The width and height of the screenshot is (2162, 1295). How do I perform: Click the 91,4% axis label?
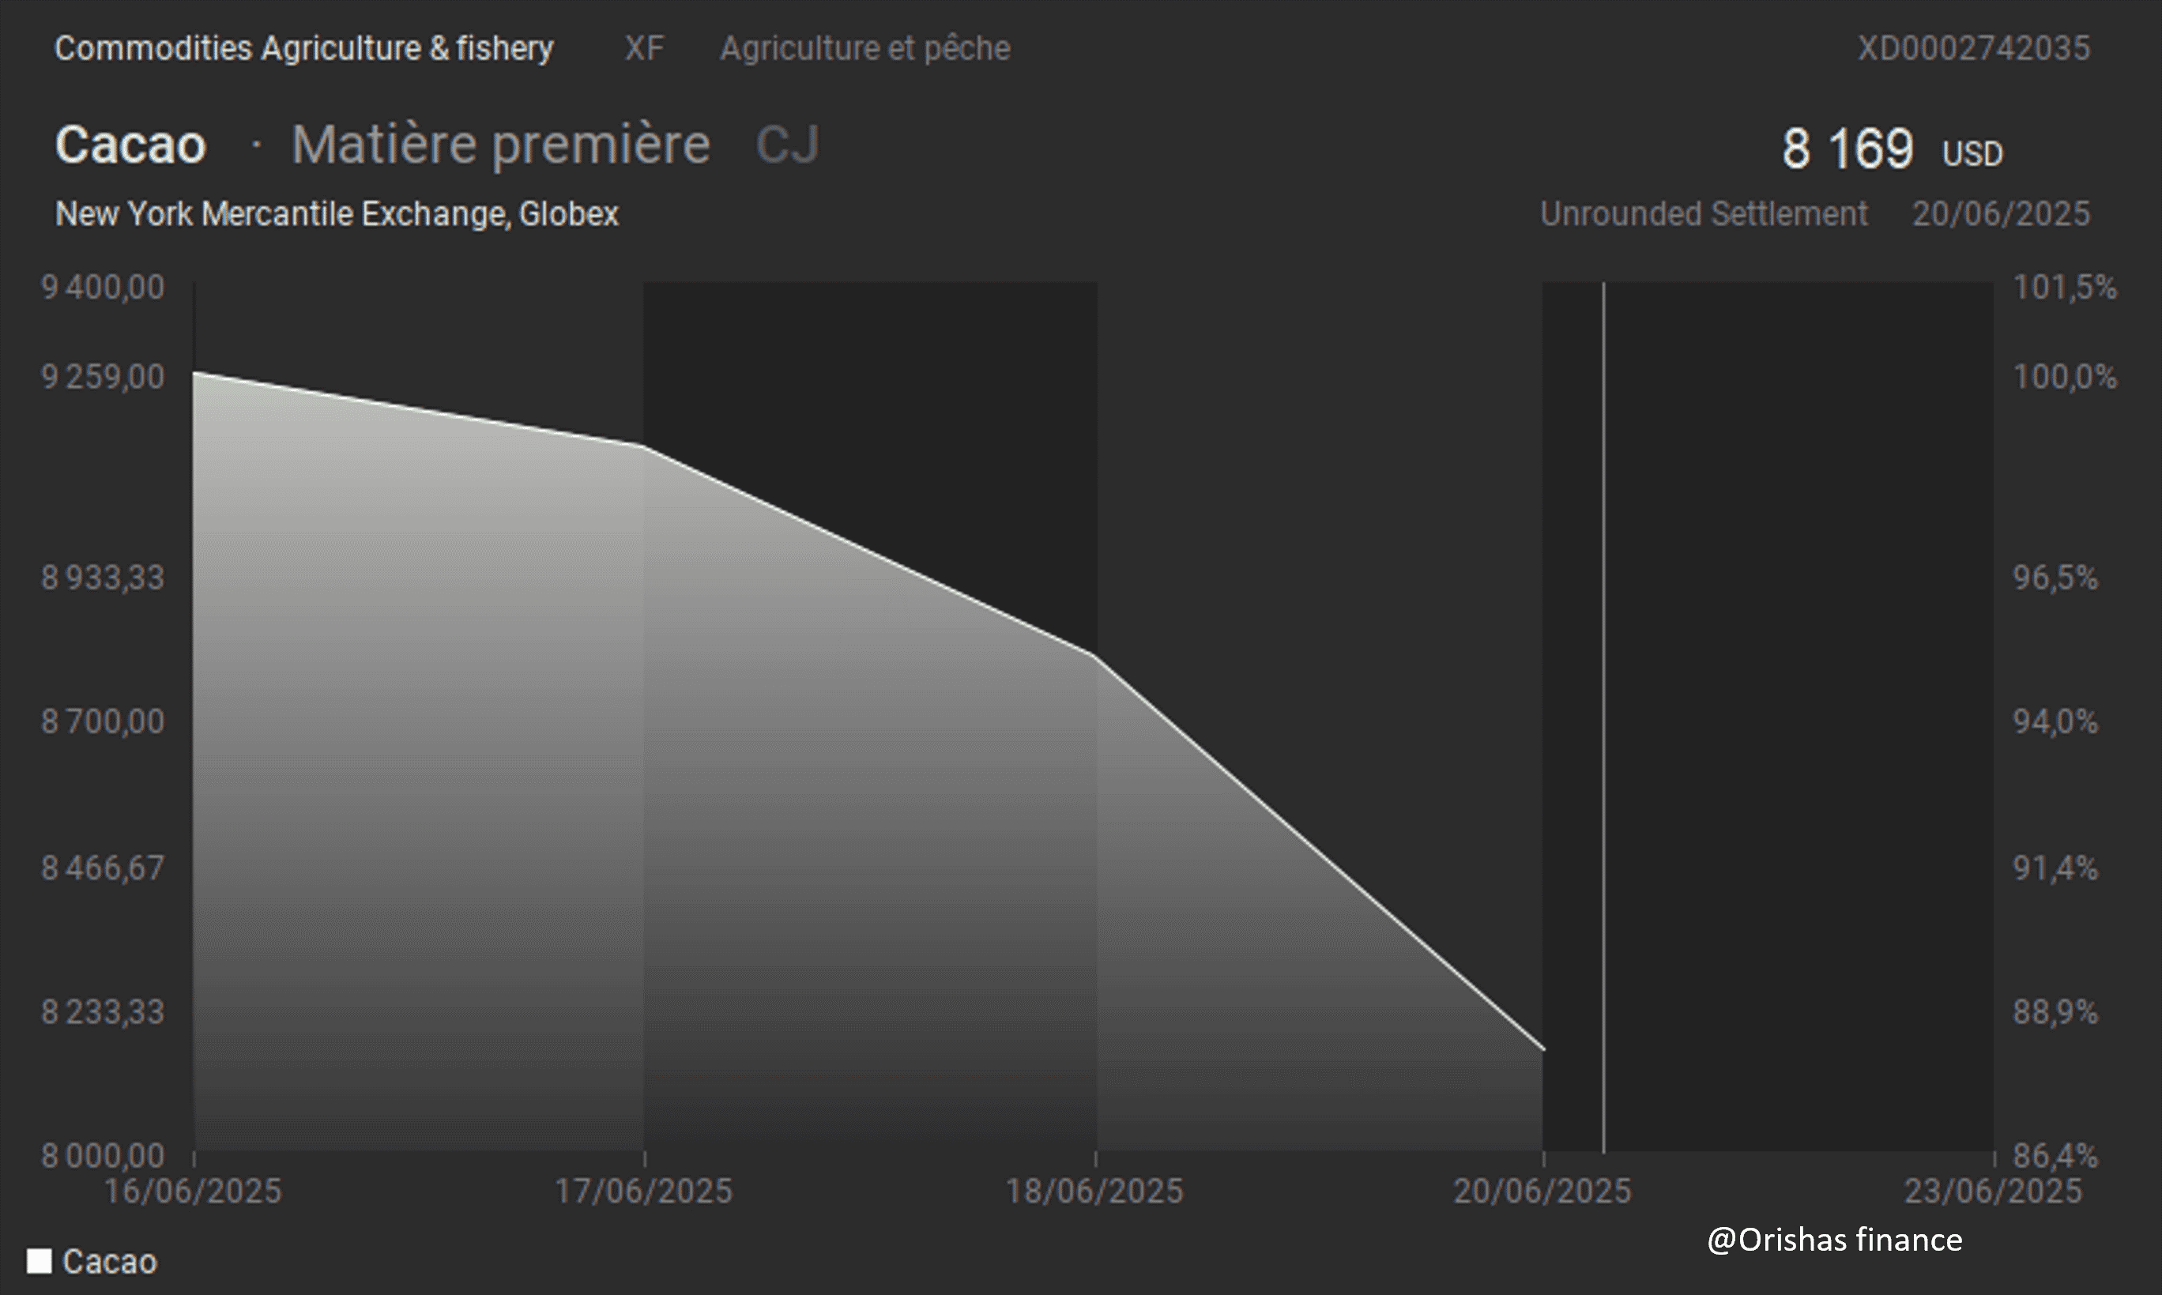pyautogui.click(x=2055, y=868)
